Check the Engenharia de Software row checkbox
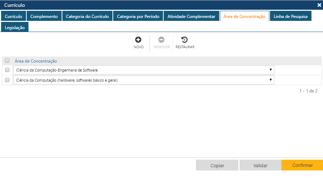The height and width of the screenshot is (178, 323). (7, 70)
